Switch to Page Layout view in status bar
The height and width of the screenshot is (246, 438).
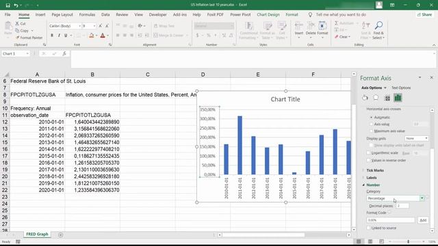[x=370, y=241]
